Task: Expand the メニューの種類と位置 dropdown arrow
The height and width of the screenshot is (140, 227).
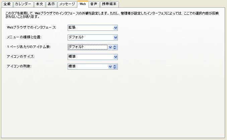Action: [x=116, y=38]
